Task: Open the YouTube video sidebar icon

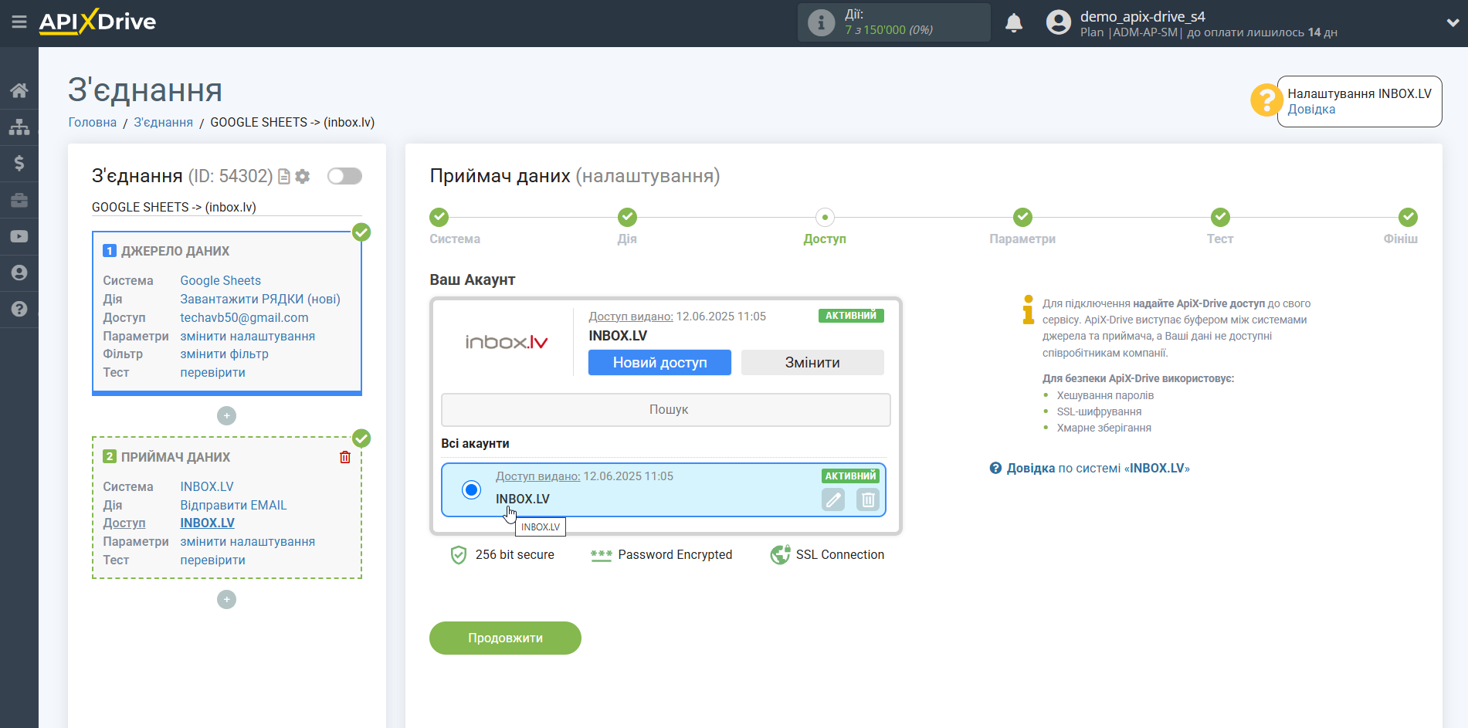Action: (19, 236)
